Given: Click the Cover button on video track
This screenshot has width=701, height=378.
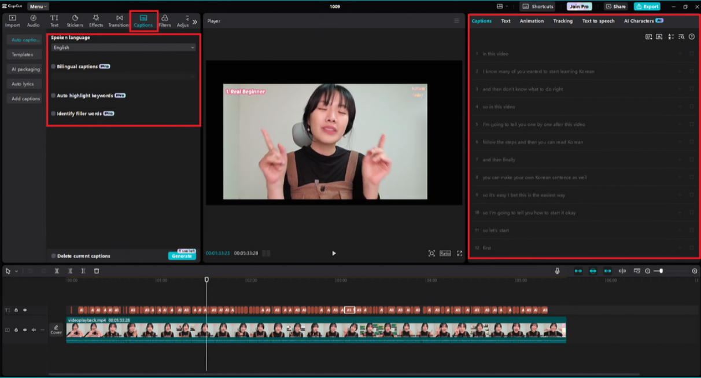Looking at the screenshot, I should point(56,329).
